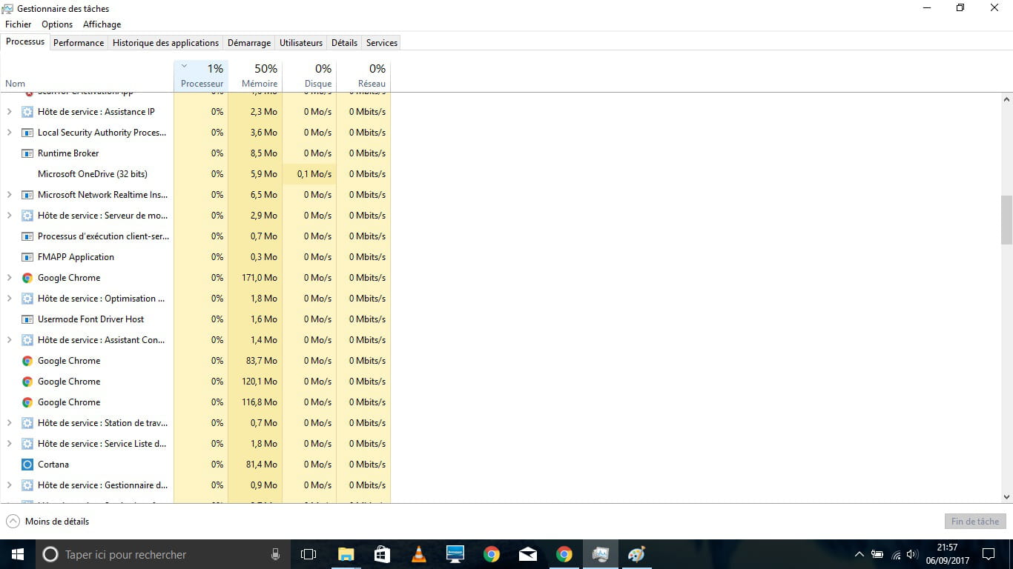Click the Fin de tâche button
Viewport: 1013px width, 569px height.
975,522
